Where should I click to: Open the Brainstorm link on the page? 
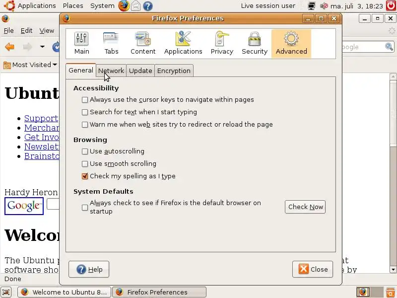[42, 156]
